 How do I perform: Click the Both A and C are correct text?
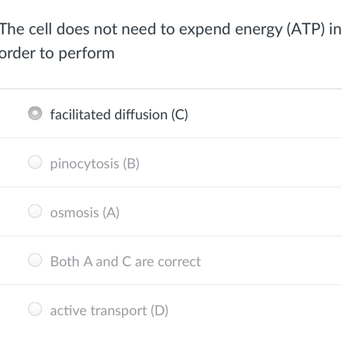pyautogui.click(x=125, y=261)
